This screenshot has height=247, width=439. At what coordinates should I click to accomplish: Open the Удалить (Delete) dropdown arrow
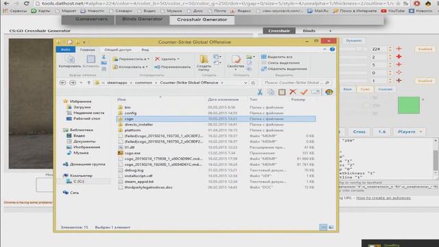tap(178, 59)
